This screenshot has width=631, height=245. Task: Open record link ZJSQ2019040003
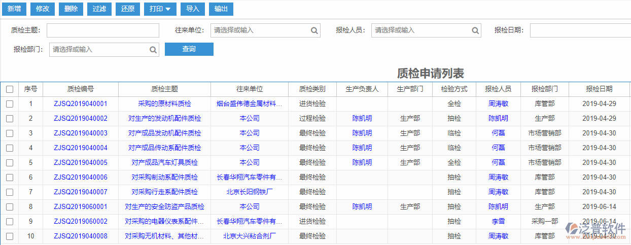coord(81,133)
